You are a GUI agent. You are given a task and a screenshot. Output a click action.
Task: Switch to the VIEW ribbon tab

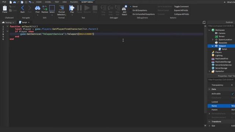[65, 2]
